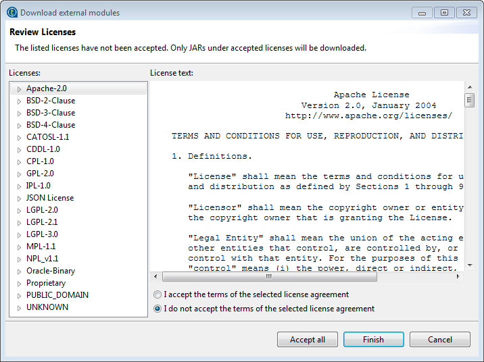Expand the Apache-2.0 license node

(x=20, y=89)
